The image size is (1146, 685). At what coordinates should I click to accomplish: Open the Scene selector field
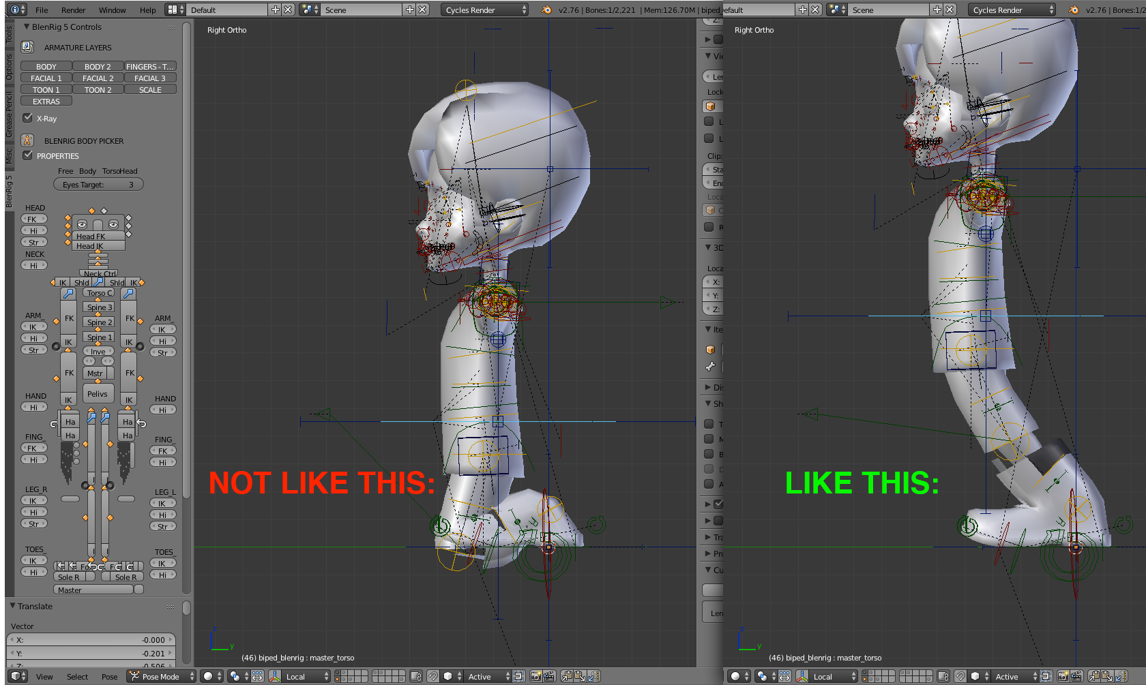362,10
